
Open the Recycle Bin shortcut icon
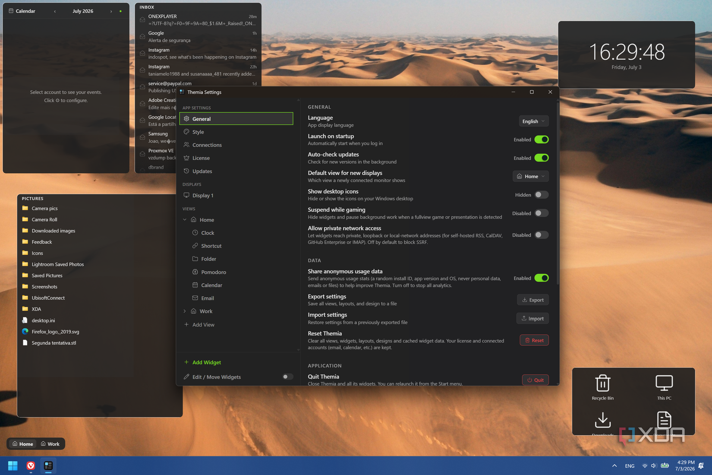click(602, 387)
